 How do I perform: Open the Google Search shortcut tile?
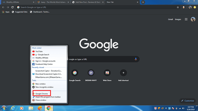[75, 75]
